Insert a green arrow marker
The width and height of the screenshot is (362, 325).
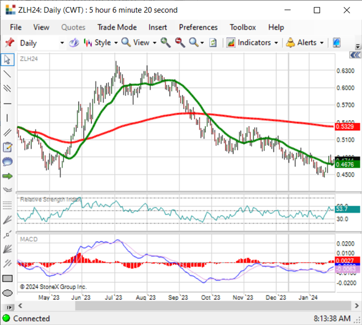coord(8,176)
